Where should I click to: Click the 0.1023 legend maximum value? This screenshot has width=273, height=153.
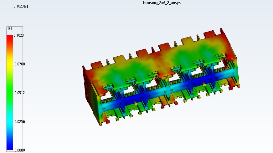pyautogui.click(x=19, y=35)
